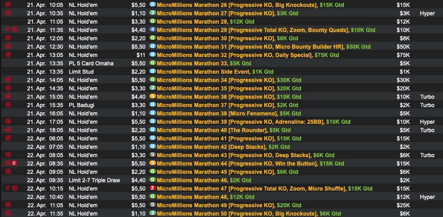Click the 22. Apr. 06:05 start time
The height and width of the screenshot is (217, 443).
point(45,139)
